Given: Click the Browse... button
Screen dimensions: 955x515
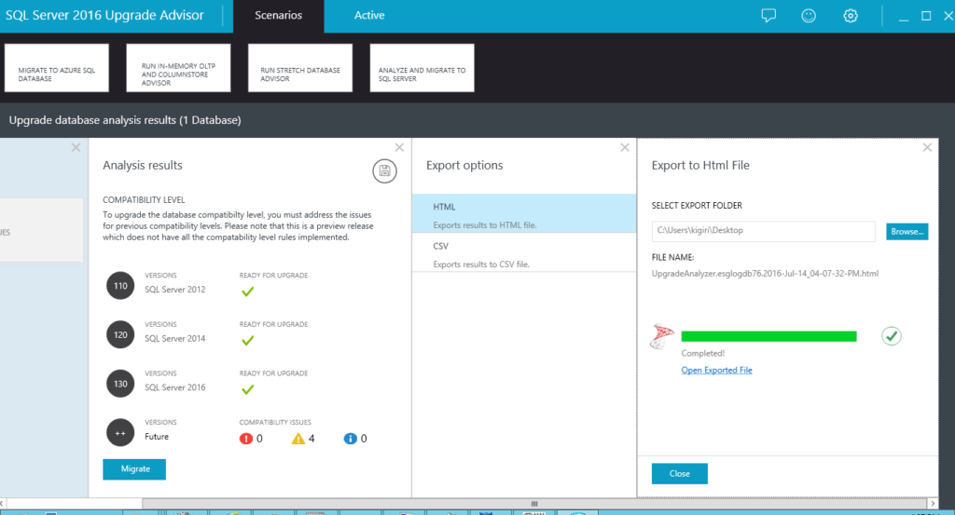Looking at the screenshot, I should click(x=907, y=231).
